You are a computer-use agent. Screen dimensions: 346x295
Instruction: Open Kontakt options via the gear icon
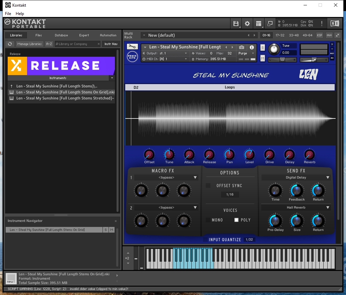(247, 24)
